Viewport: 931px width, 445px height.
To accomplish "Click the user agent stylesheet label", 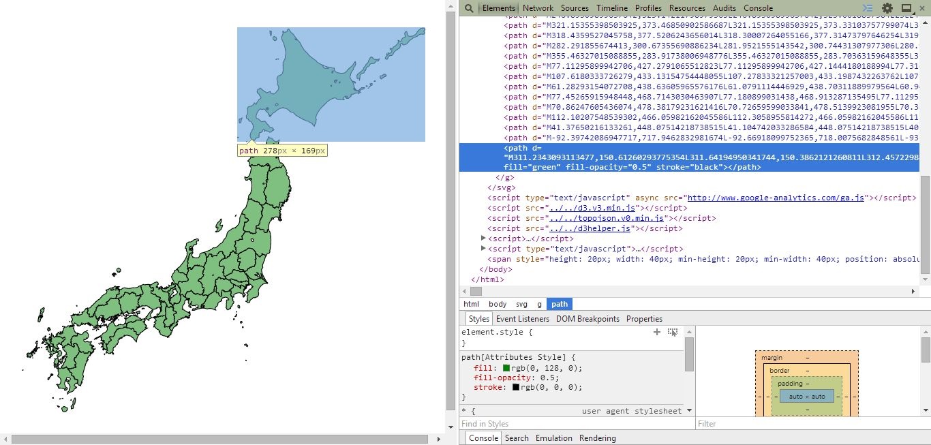I will coord(632,411).
